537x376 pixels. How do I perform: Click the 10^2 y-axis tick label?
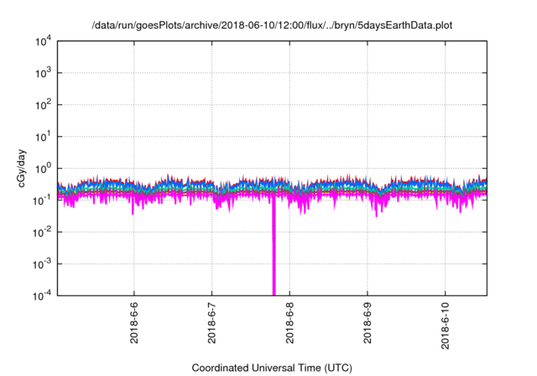pyautogui.click(x=43, y=106)
